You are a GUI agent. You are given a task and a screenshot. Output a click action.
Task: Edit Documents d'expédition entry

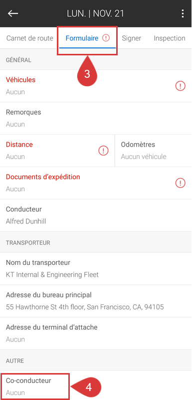(96, 183)
